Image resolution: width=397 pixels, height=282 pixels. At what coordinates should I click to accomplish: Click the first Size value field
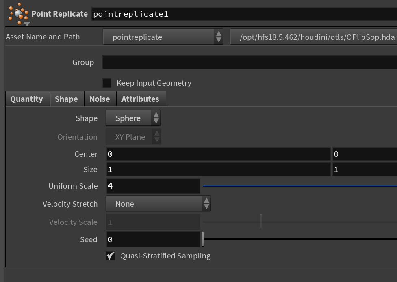(x=218, y=170)
